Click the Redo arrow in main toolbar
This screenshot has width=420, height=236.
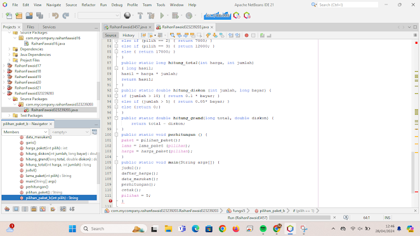[x=65, y=16]
